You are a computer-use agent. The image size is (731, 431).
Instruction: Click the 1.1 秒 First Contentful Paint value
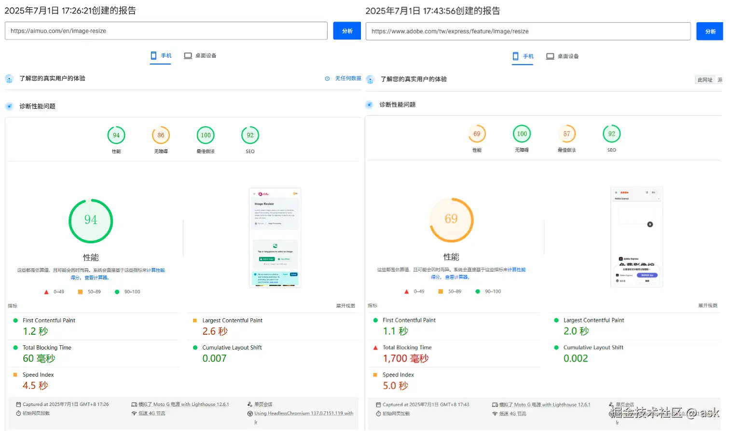click(396, 331)
